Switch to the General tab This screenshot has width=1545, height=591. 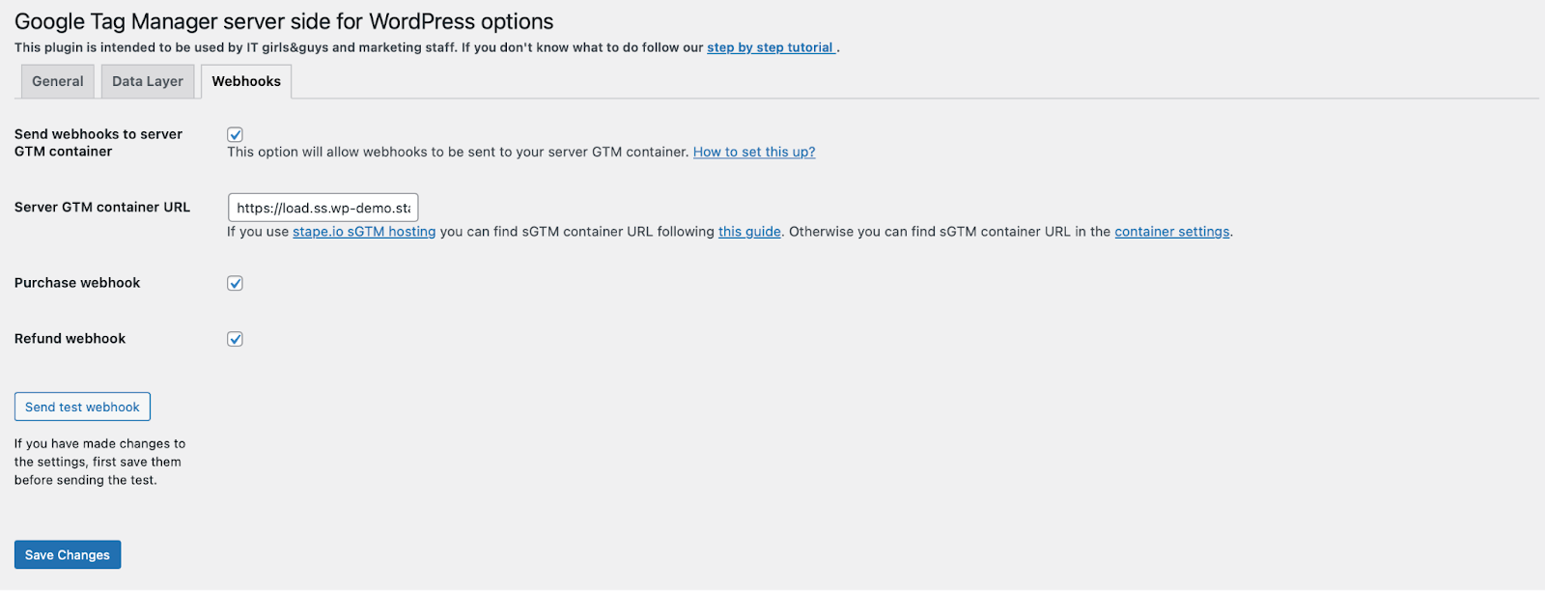[57, 81]
